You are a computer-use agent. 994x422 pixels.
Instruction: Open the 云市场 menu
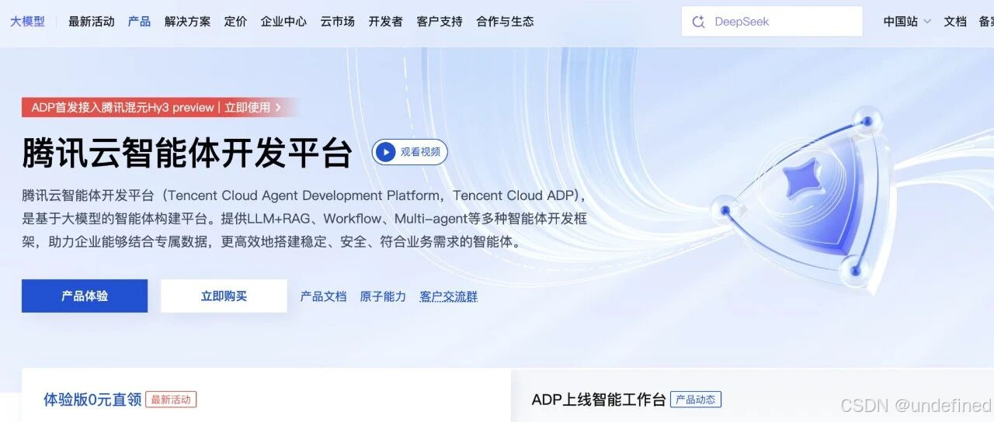(337, 22)
